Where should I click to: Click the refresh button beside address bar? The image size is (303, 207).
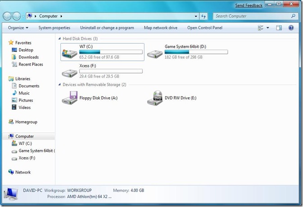tap(204, 16)
